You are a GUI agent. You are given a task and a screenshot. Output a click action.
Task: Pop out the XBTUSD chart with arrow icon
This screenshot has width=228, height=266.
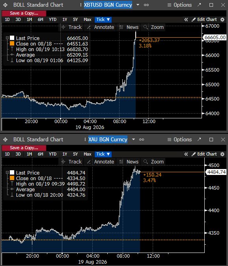pyautogui.click(x=199, y=5)
